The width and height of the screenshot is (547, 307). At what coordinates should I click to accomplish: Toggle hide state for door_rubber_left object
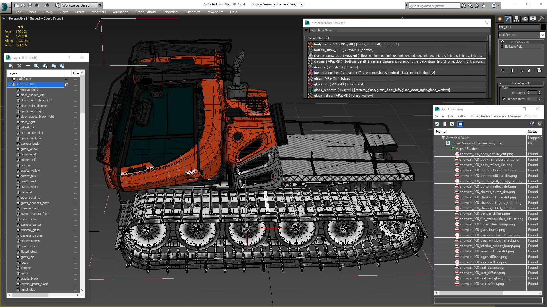76,96
